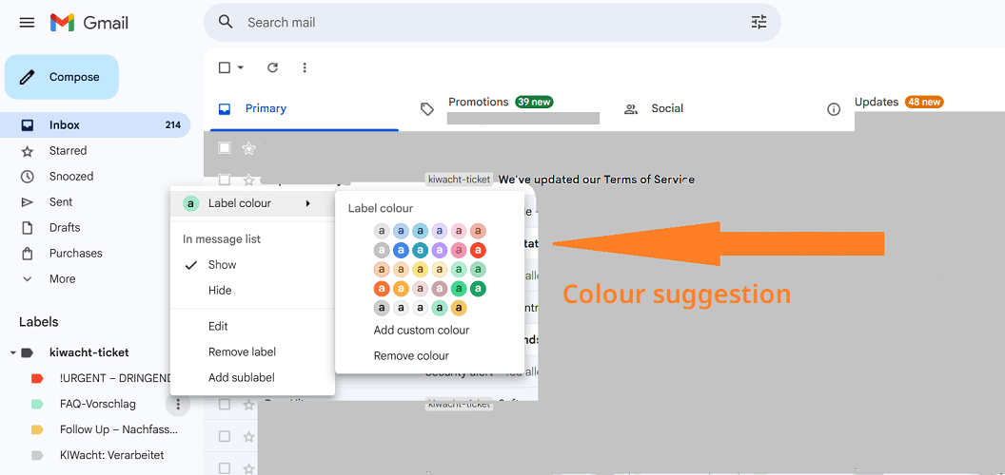1005x475 pixels.
Task: Click the search magnifier icon
Action: point(225,23)
